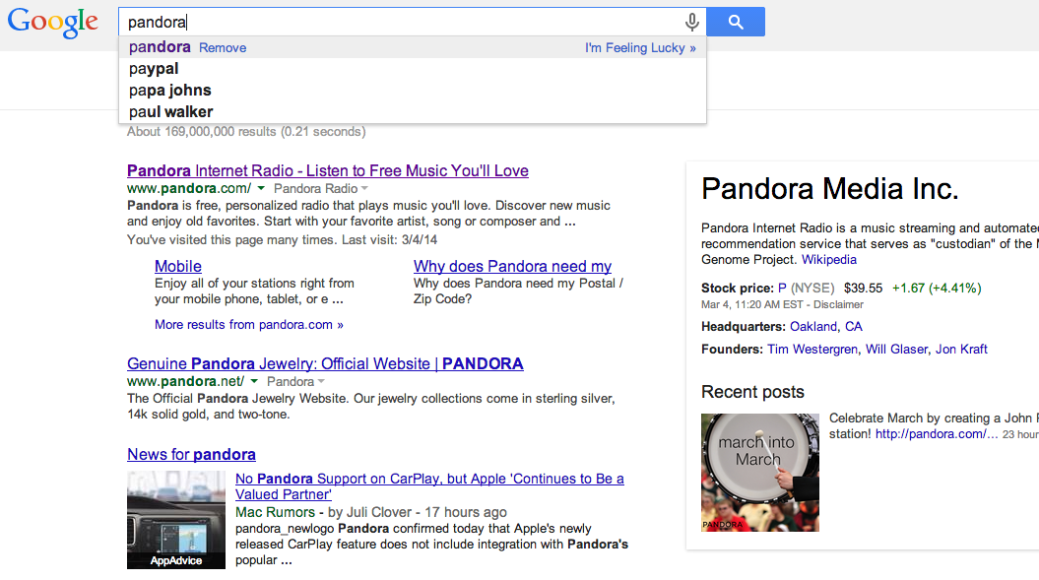Image resolution: width=1039 pixels, height=580 pixels.
Task: Pick the 'paul walker' suggestion
Action: click(170, 112)
